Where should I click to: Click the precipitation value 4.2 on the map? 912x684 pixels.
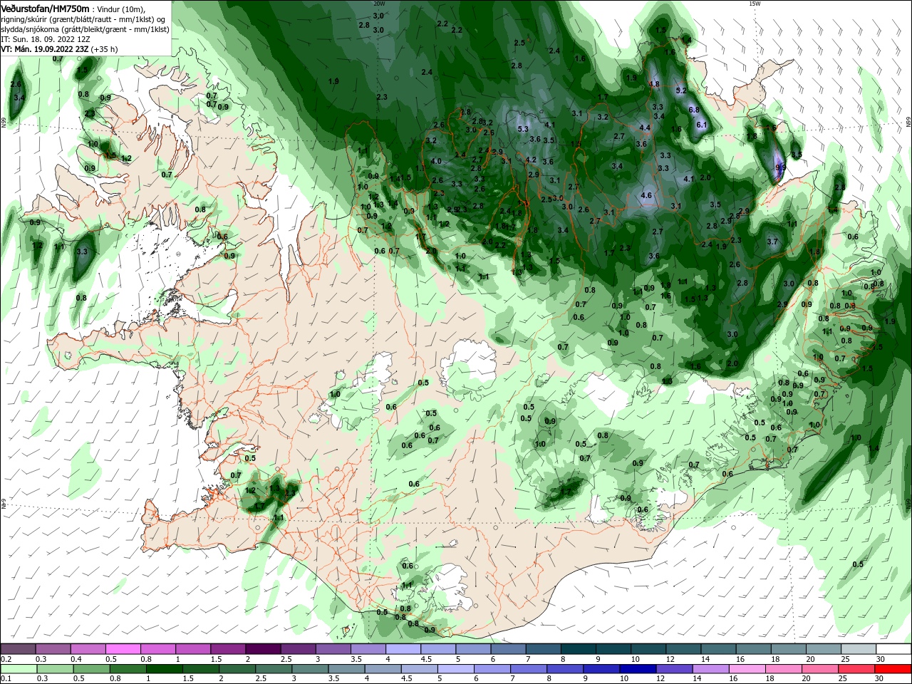531,160
